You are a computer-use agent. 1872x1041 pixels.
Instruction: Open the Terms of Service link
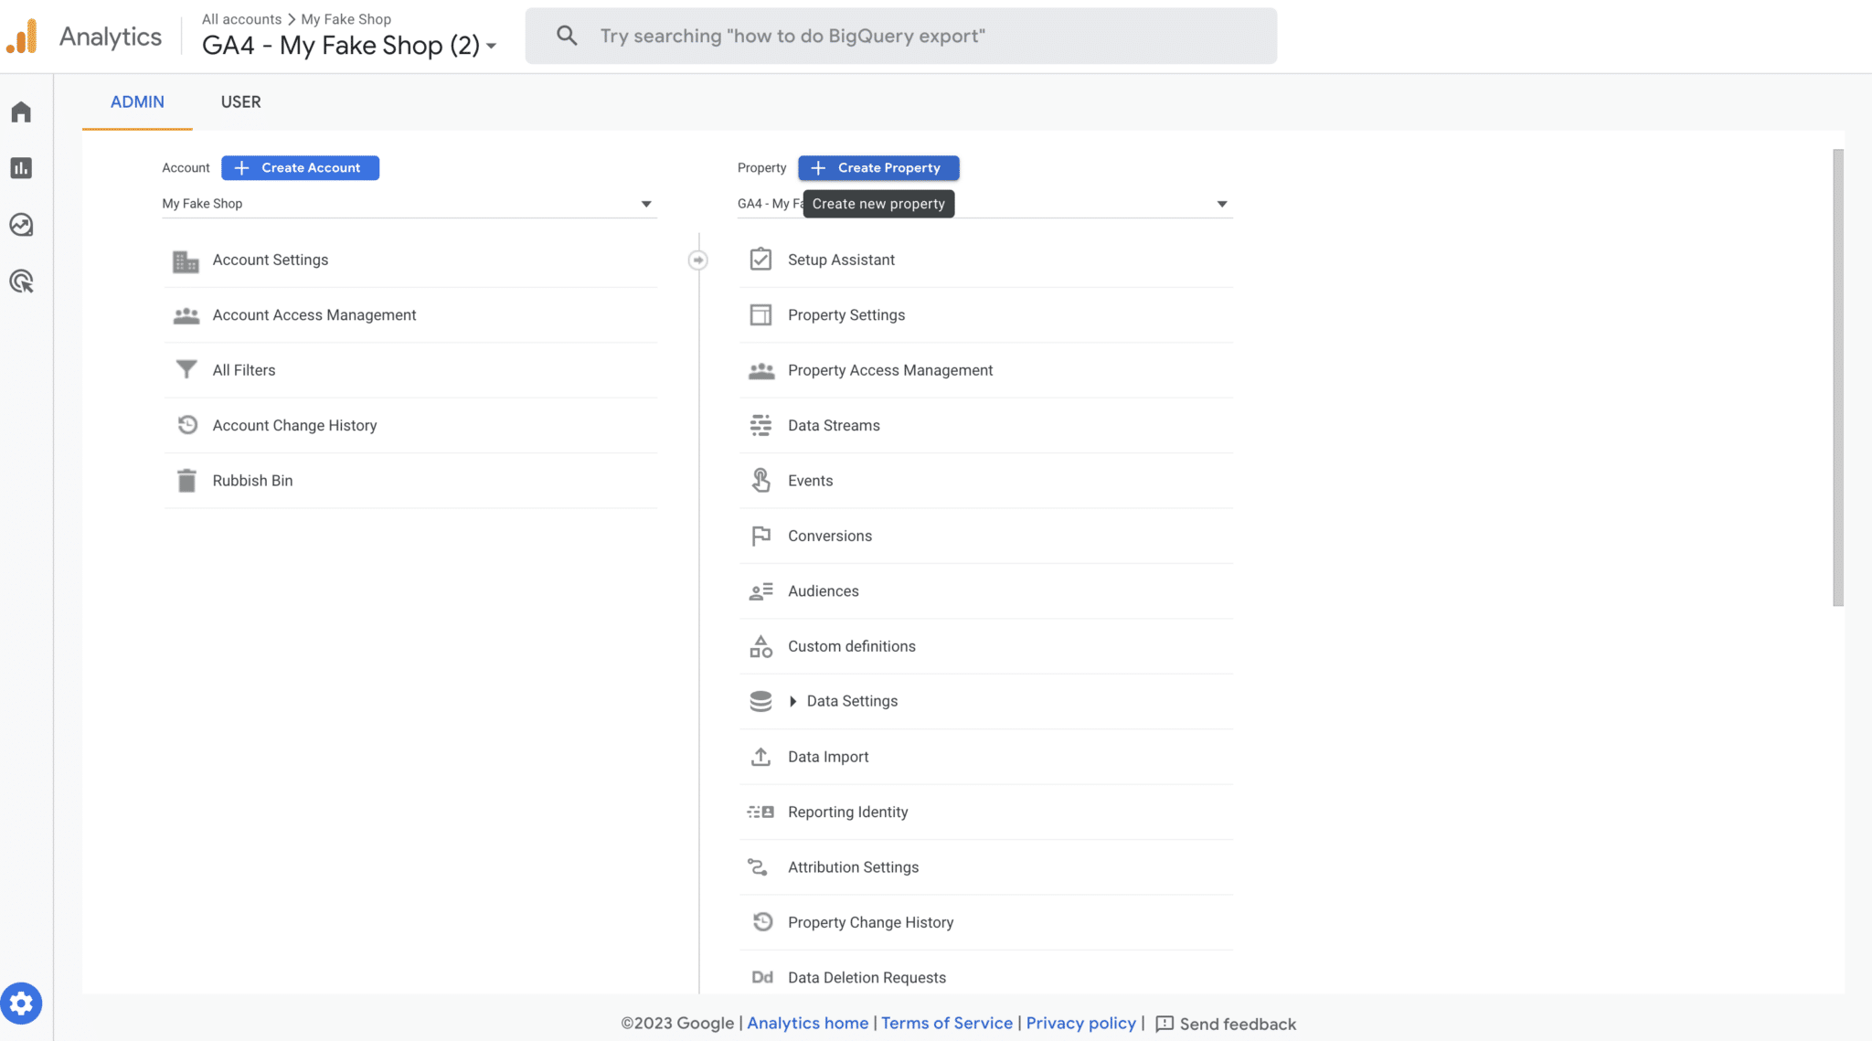(947, 1023)
